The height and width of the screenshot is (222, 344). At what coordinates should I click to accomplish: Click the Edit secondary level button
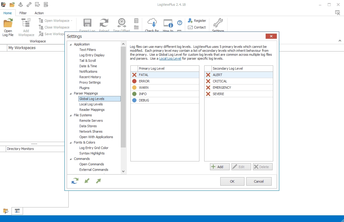241,167
